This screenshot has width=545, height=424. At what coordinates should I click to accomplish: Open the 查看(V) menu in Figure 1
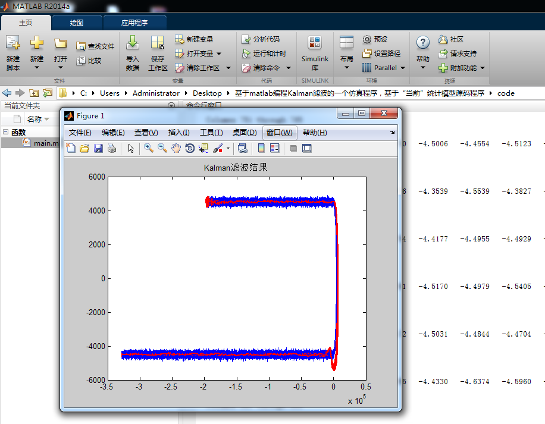point(146,133)
